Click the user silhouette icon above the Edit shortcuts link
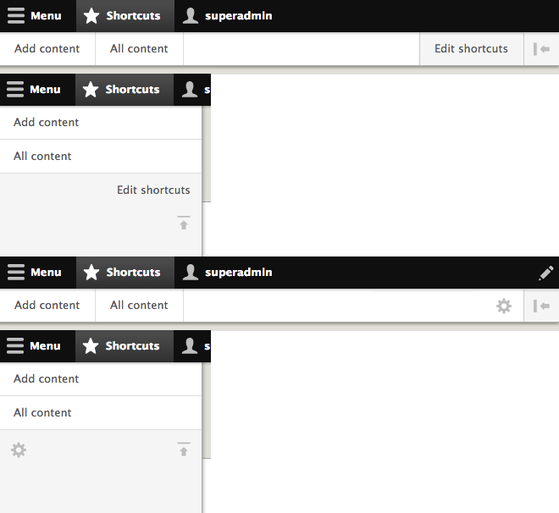The image size is (559, 513). tap(191, 89)
